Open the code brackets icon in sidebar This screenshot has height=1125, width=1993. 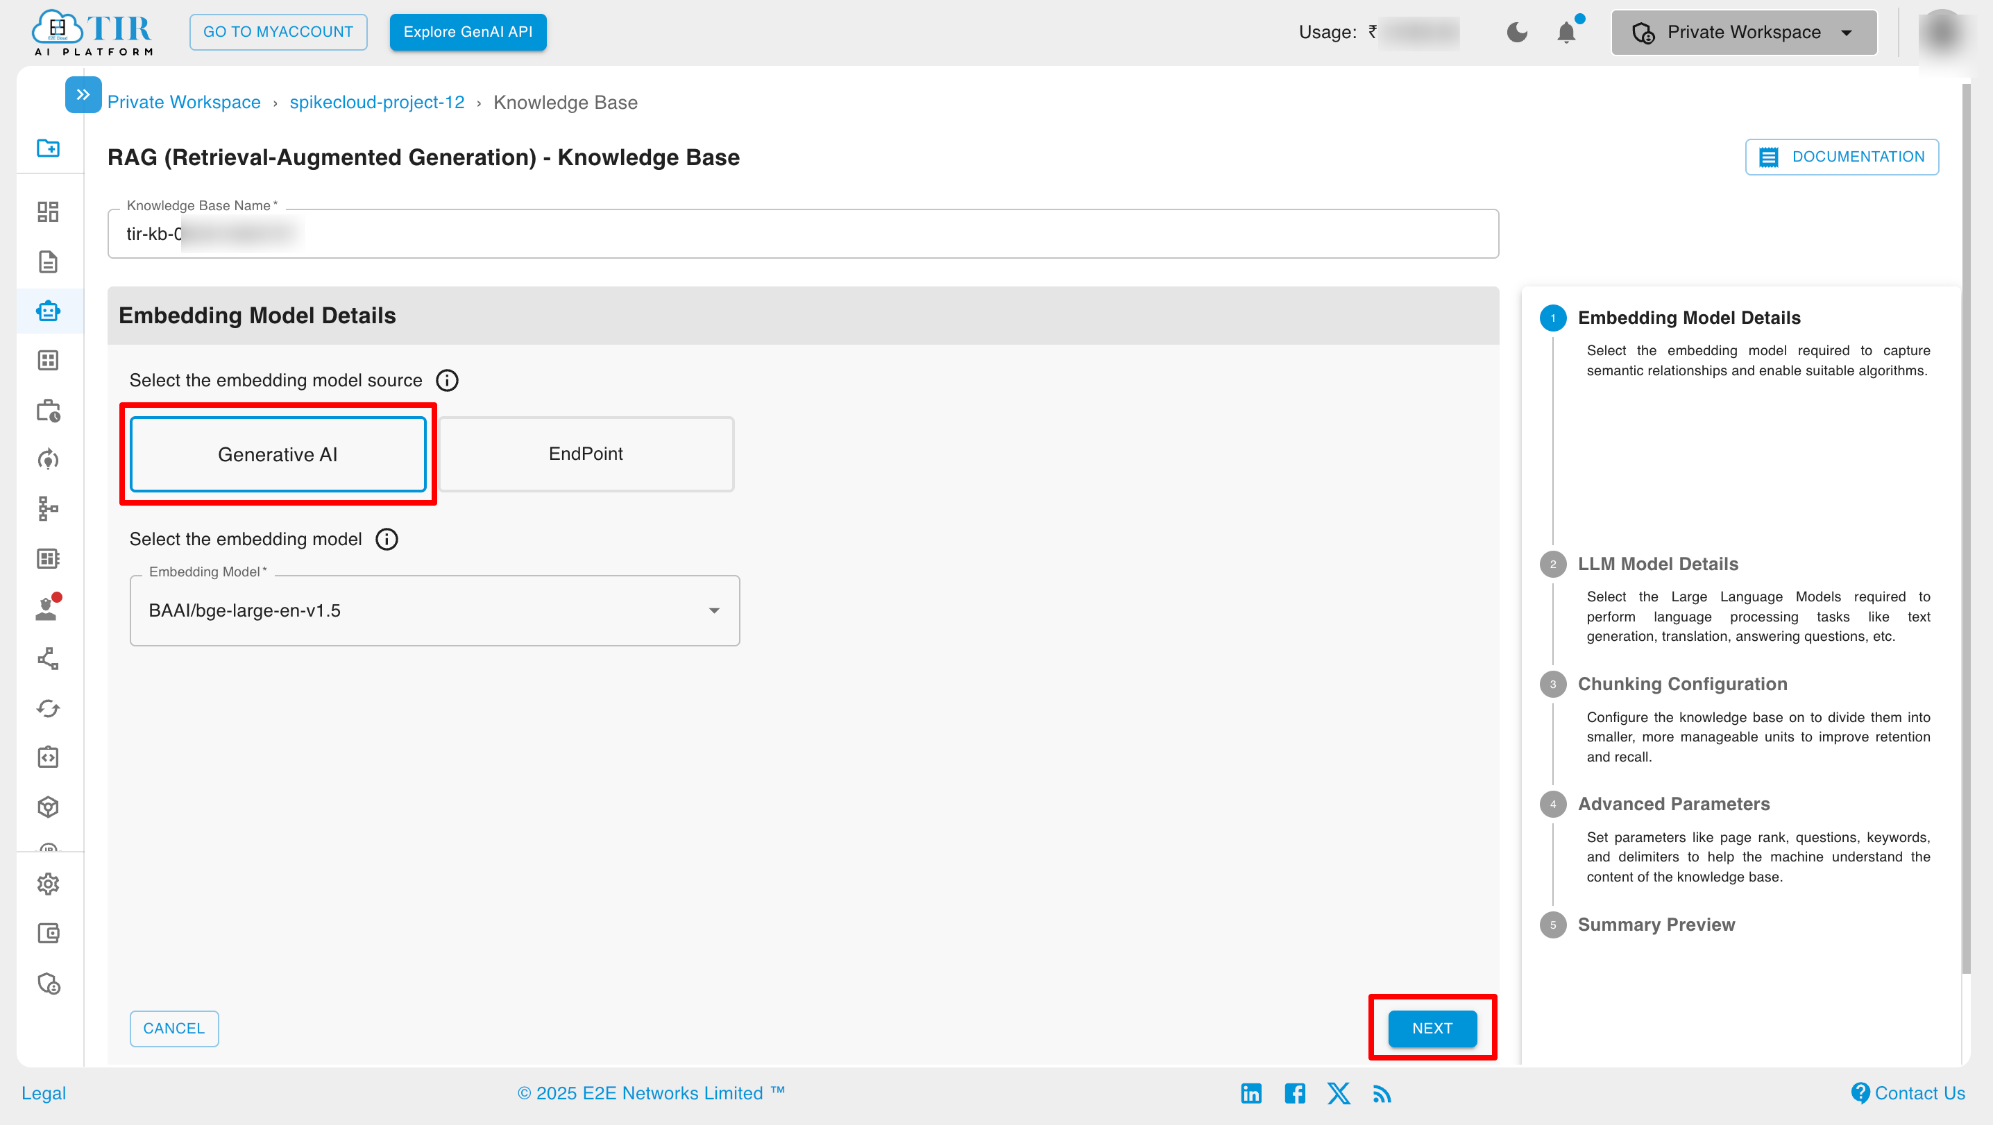(48, 756)
